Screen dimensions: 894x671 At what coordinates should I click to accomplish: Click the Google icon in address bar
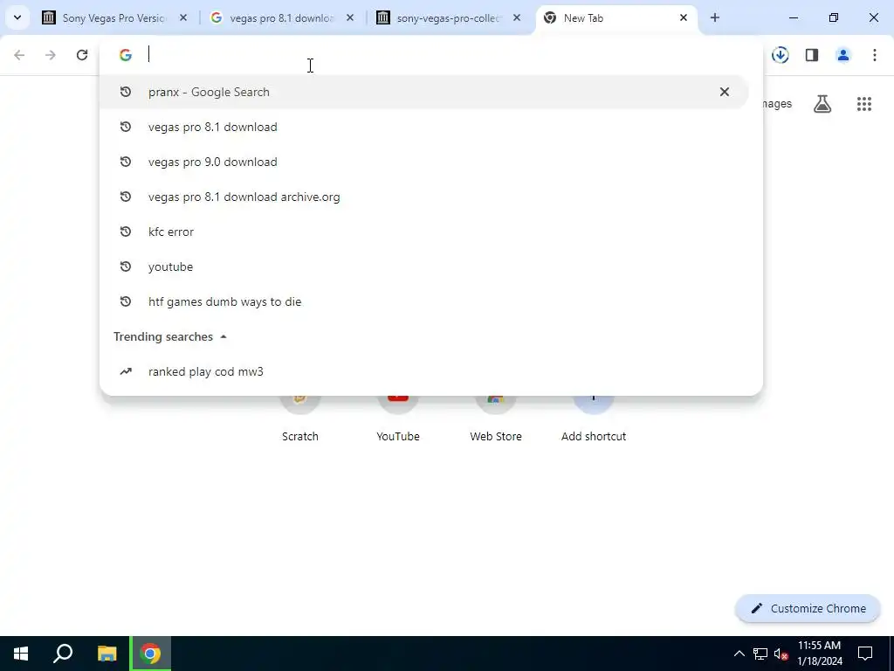tap(126, 55)
